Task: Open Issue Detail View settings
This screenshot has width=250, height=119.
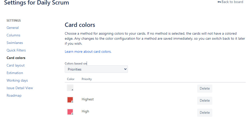Action: coord(20,88)
